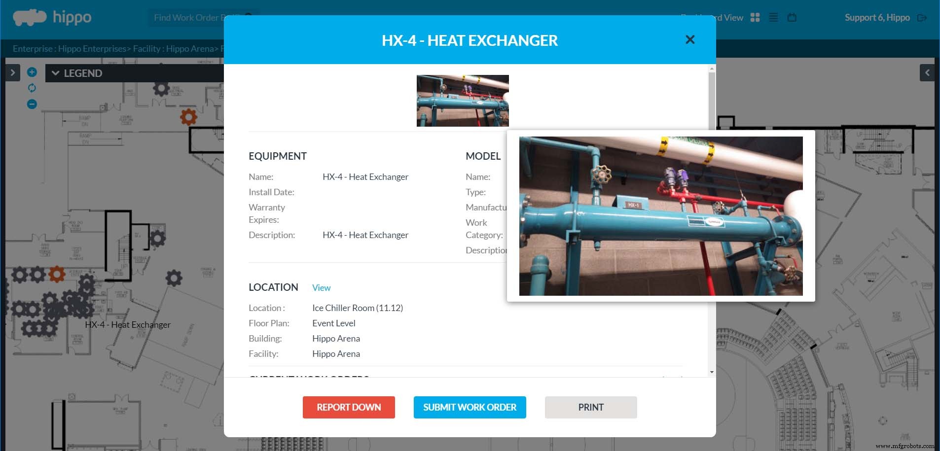Expand the right side panel chevron
Image resolution: width=940 pixels, height=451 pixels.
point(927,72)
